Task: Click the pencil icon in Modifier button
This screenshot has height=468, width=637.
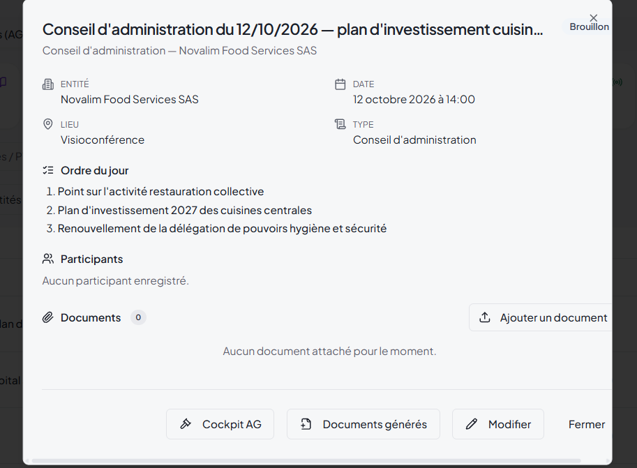Action: [x=472, y=424]
